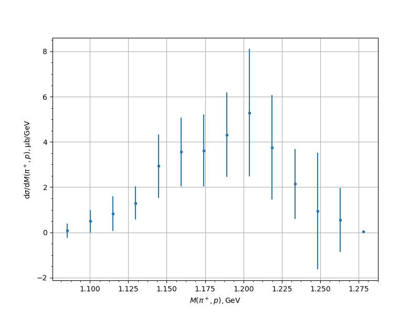Click the x-axis tick label 1.250
The width and height of the screenshot is (420, 315).
[x=320, y=289]
